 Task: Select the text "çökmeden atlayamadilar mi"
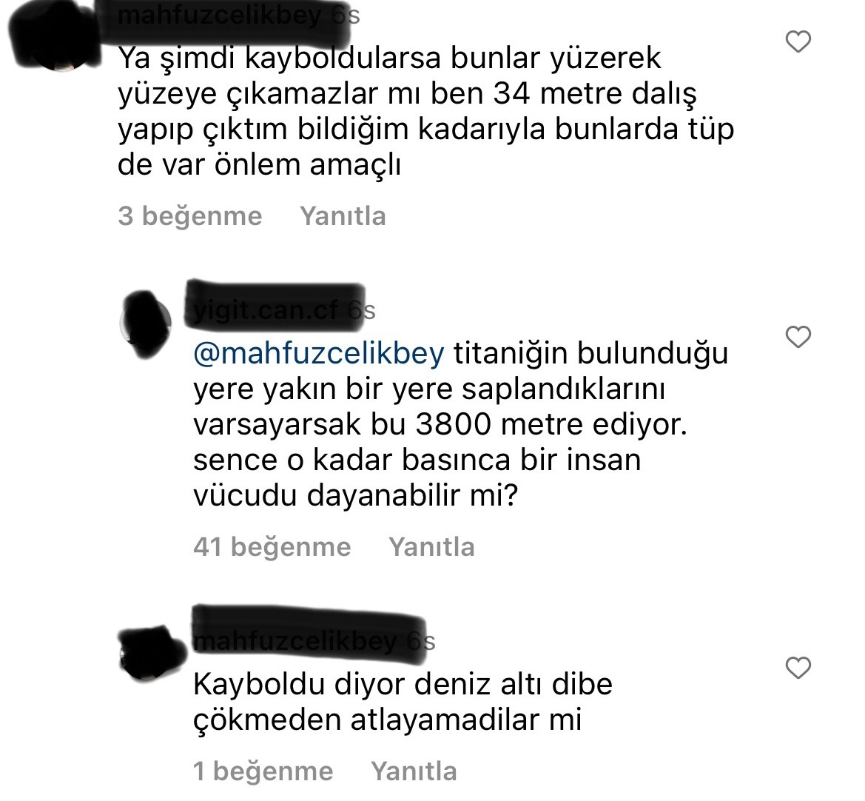click(388, 720)
